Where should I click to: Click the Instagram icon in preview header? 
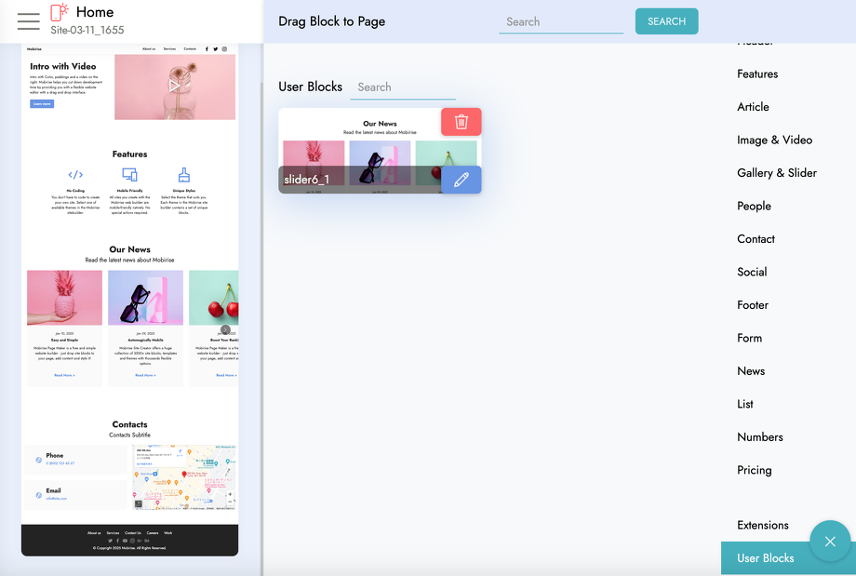pos(224,49)
